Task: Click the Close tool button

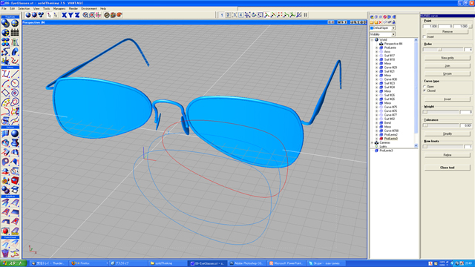Action: coord(447,168)
